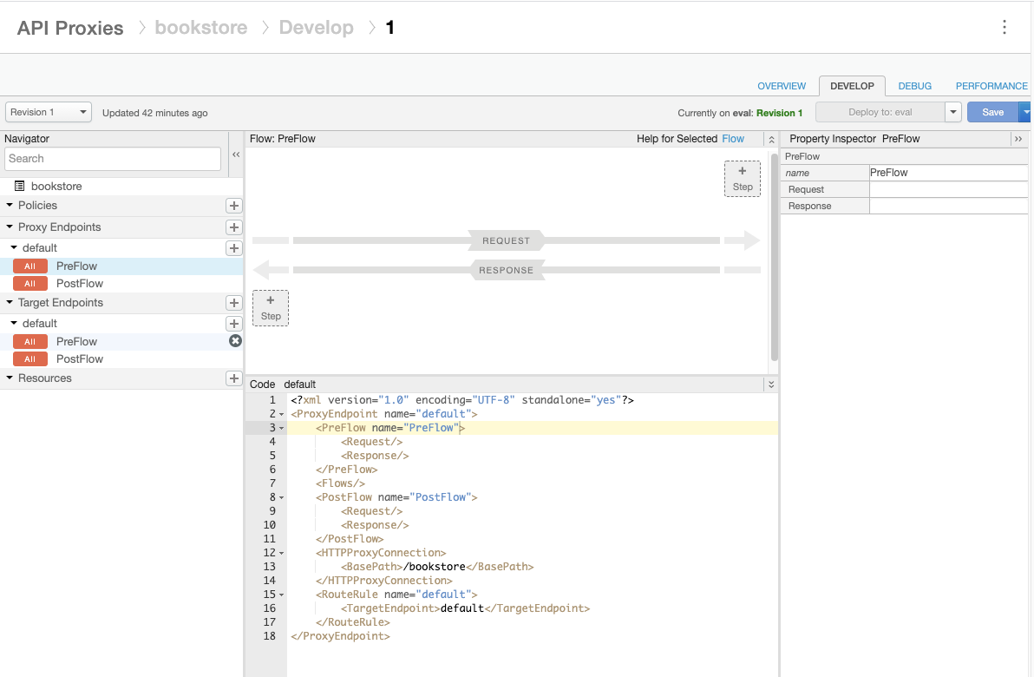Add a new target endpoint with plus icon
1034x677 pixels.
click(233, 303)
